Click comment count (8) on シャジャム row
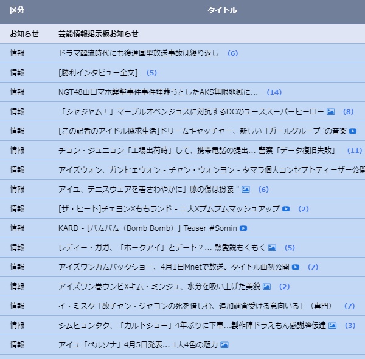Image resolution: width=365 pixels, height=359 pixels. point(348,112)
